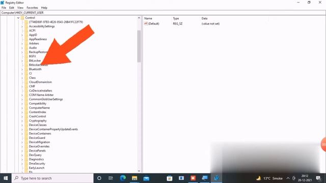Open the Help menu
This screenshot has width=326, height=183.
[44, 8]
